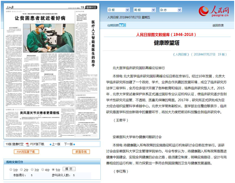Click the surgery photo in page thumbnail
Screen dimensions: 235x183
point(49,38)
